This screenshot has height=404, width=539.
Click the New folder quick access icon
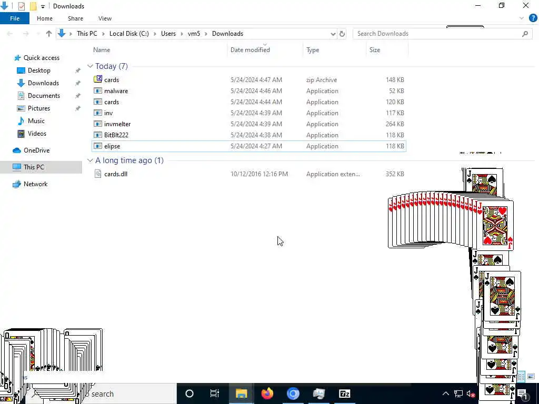[x=33, y=6]
